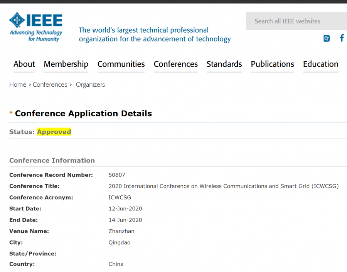347x272 pixels.
Task: Open the Standards menu
Action: (x=224, y=64)
